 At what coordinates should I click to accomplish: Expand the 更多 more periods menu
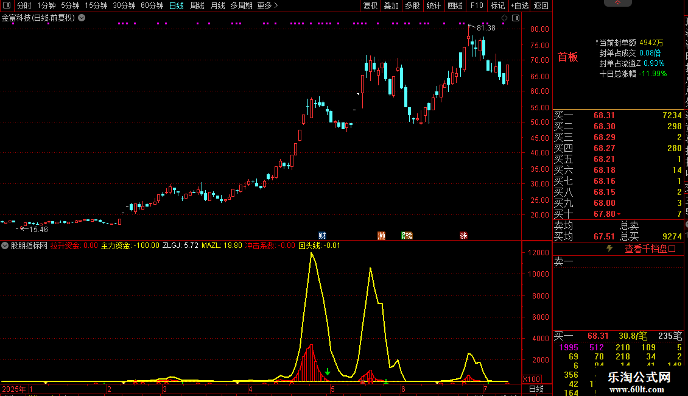pos(267,5)
